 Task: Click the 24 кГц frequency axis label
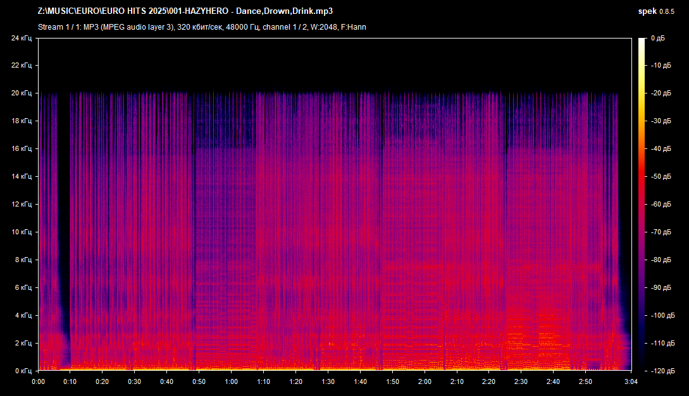(22, 38)
